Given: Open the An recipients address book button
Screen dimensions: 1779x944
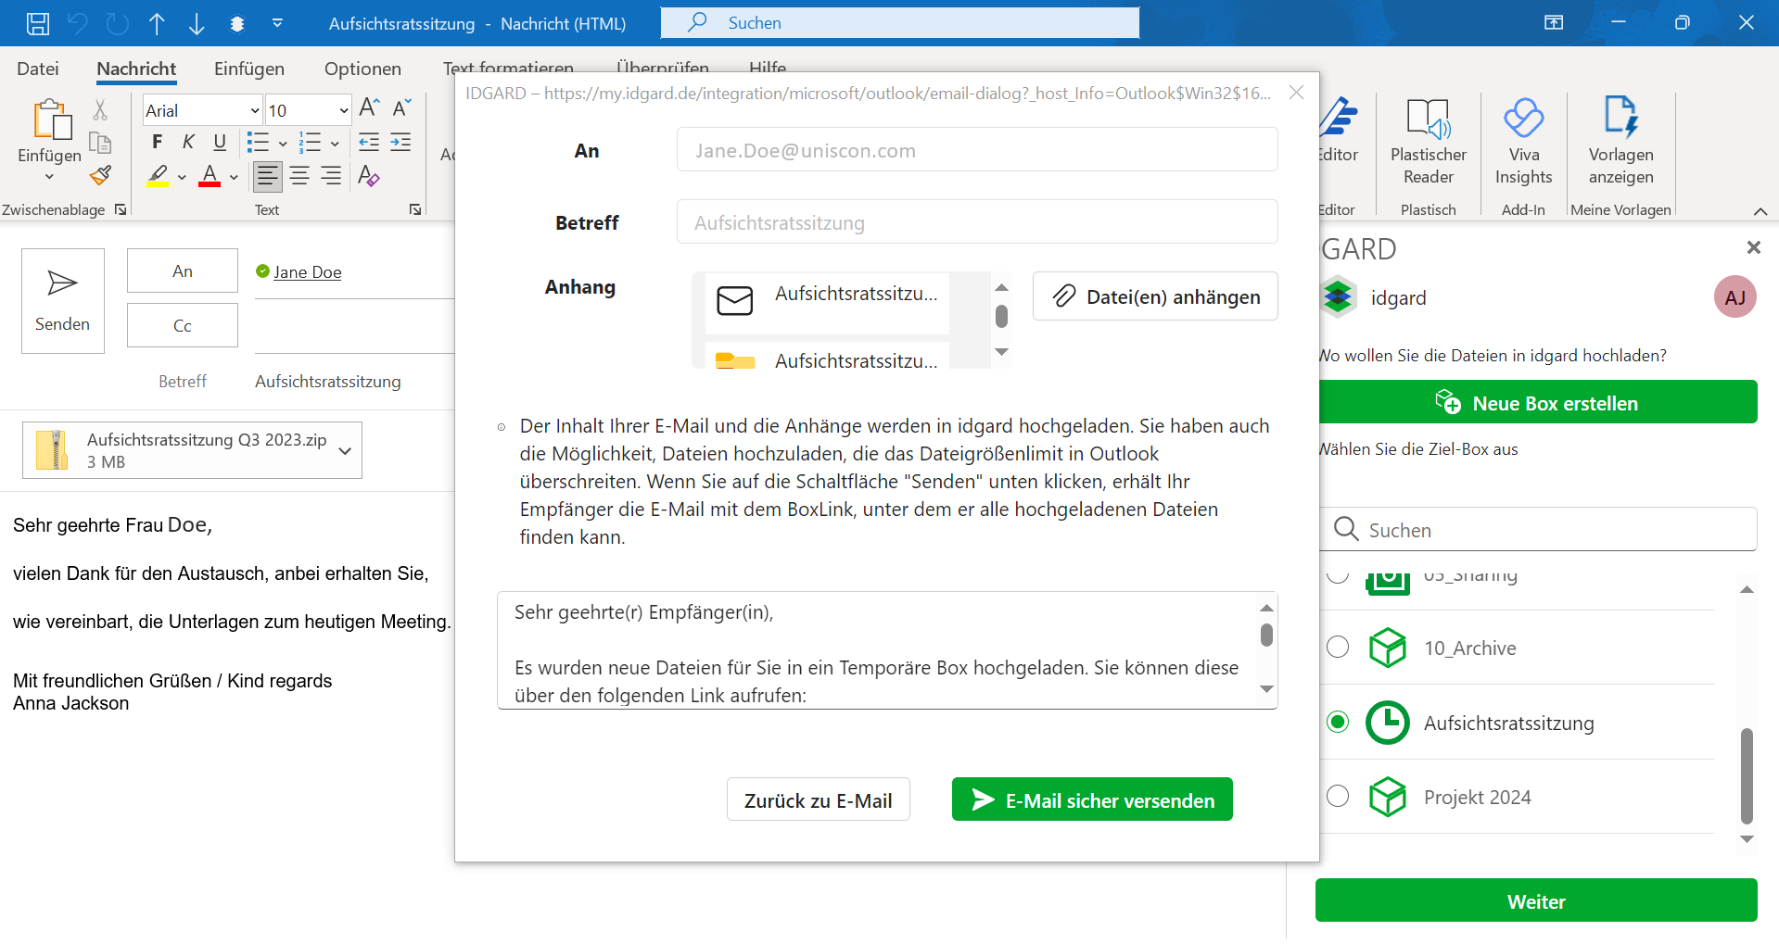Looking at the screenshot, I should pos(183,271).
